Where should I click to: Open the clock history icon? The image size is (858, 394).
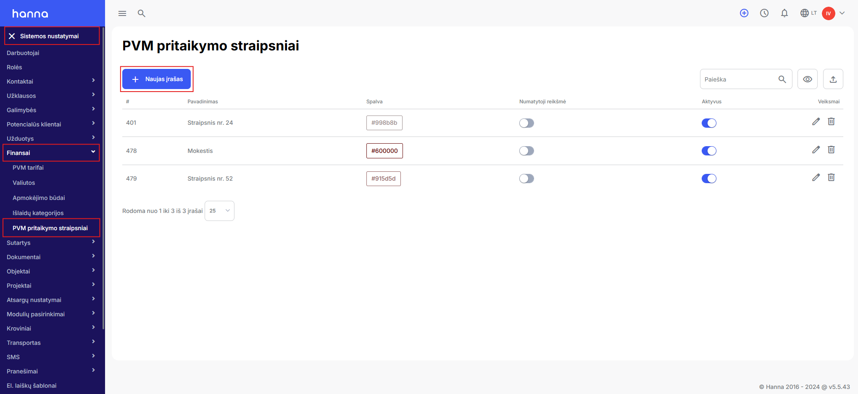(x=764, y=13)
